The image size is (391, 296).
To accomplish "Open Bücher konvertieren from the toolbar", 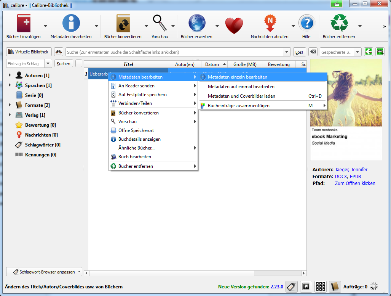I will (123, 24).
